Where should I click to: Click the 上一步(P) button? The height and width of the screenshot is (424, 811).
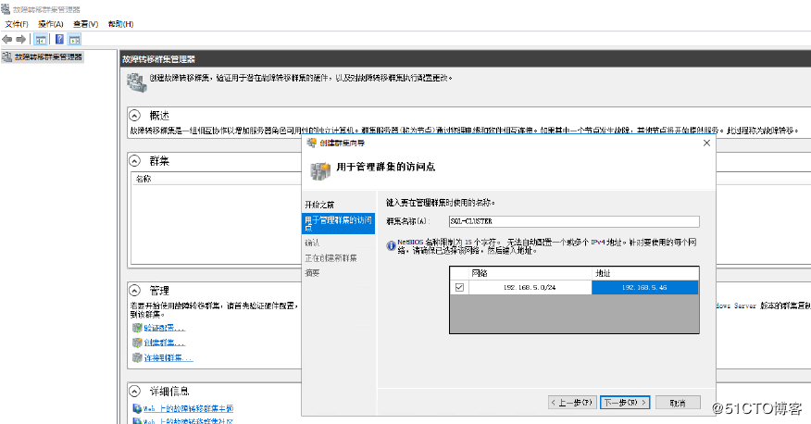[x=572, y=403]
